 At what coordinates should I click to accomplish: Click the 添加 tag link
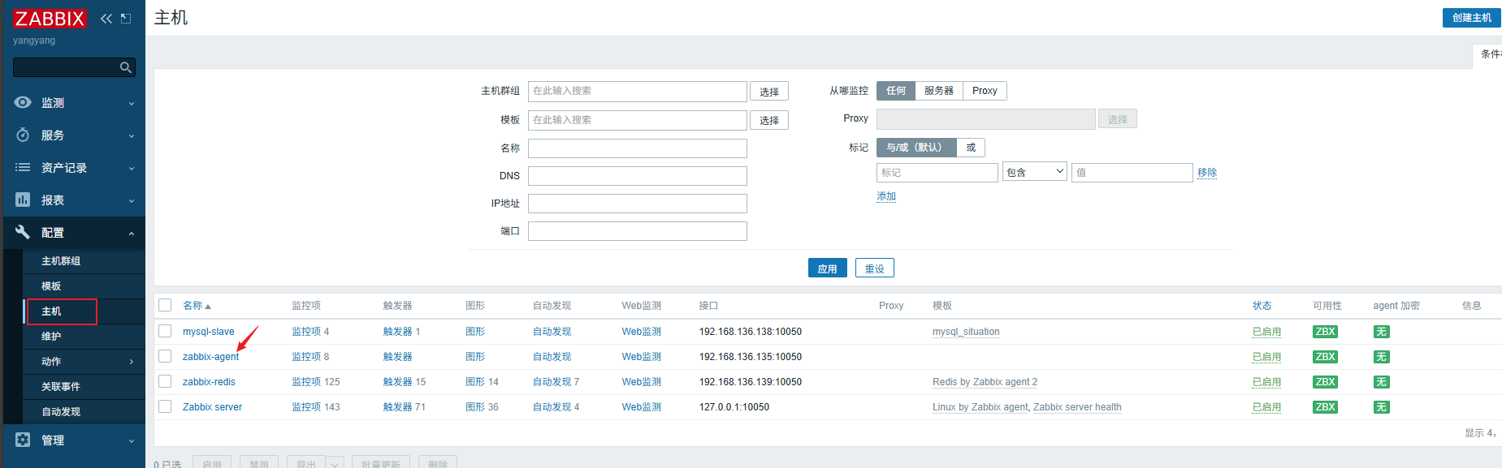[x=886, y=196]
